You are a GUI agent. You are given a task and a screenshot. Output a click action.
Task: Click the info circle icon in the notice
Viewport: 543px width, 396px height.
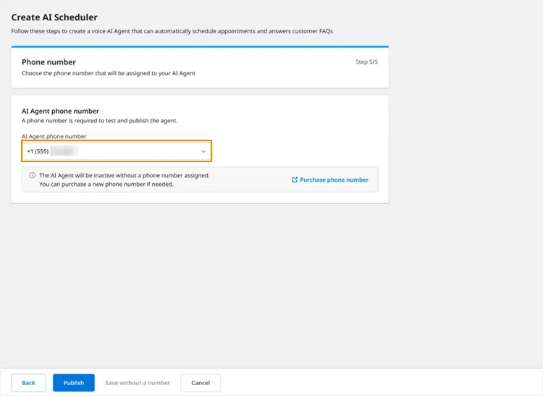[x=32, y=175]
